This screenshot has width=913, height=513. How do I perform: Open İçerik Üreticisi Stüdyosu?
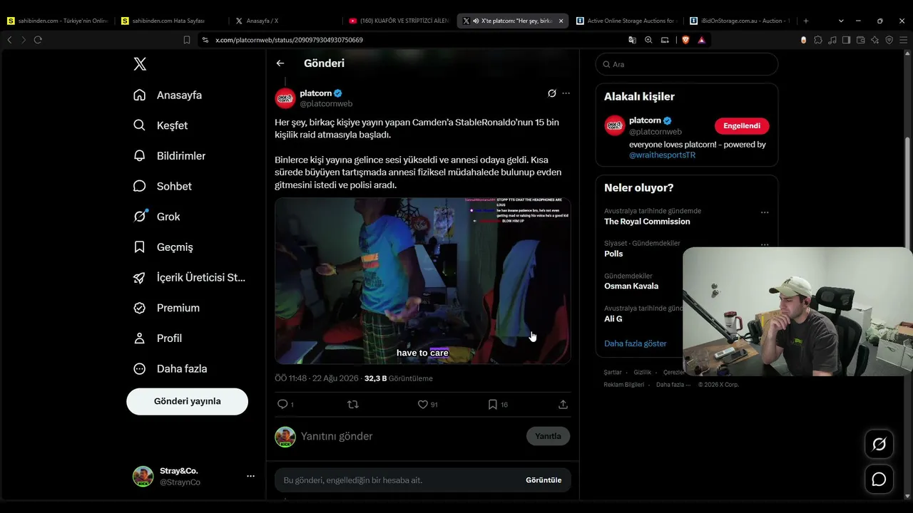tap(189, 277)
